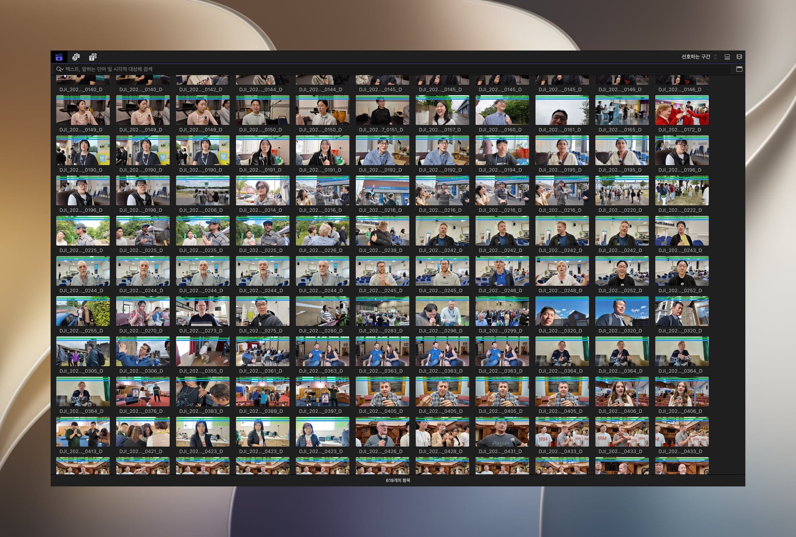Open the Libraries sidebar clapperboard icon
The height and width of the screenshot is (537, 796).
(x=59, y=57)
